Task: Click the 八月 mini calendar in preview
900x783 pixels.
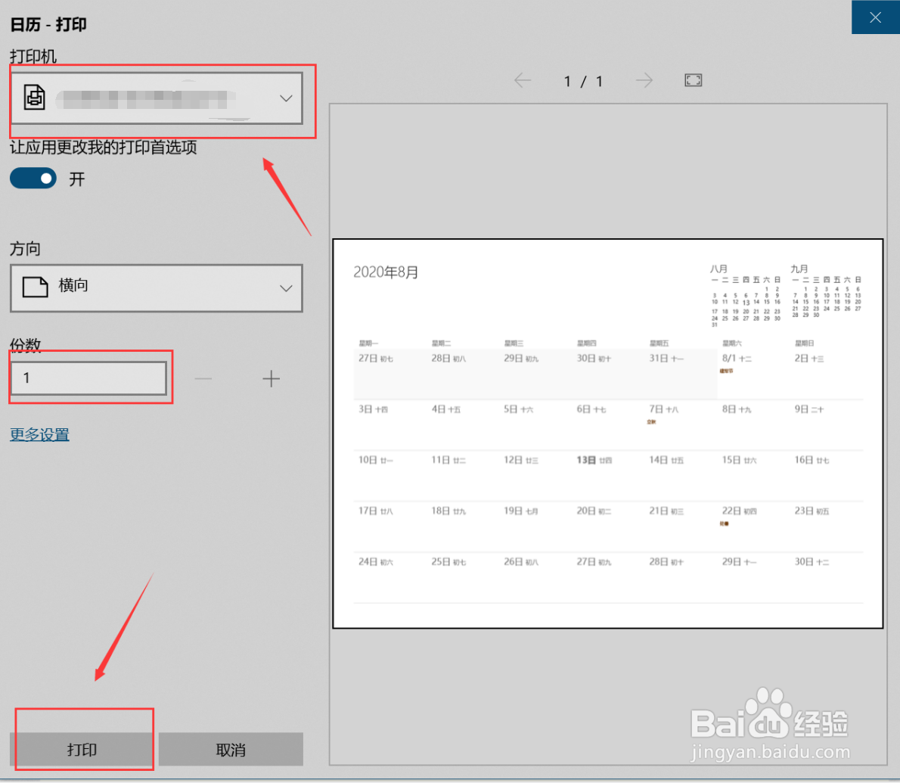Action: click(746, 297)
